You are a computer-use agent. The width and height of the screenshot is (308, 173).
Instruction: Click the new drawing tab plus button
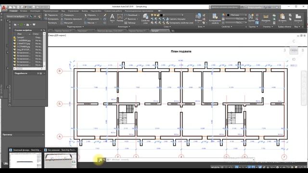(x=173, y=31)
